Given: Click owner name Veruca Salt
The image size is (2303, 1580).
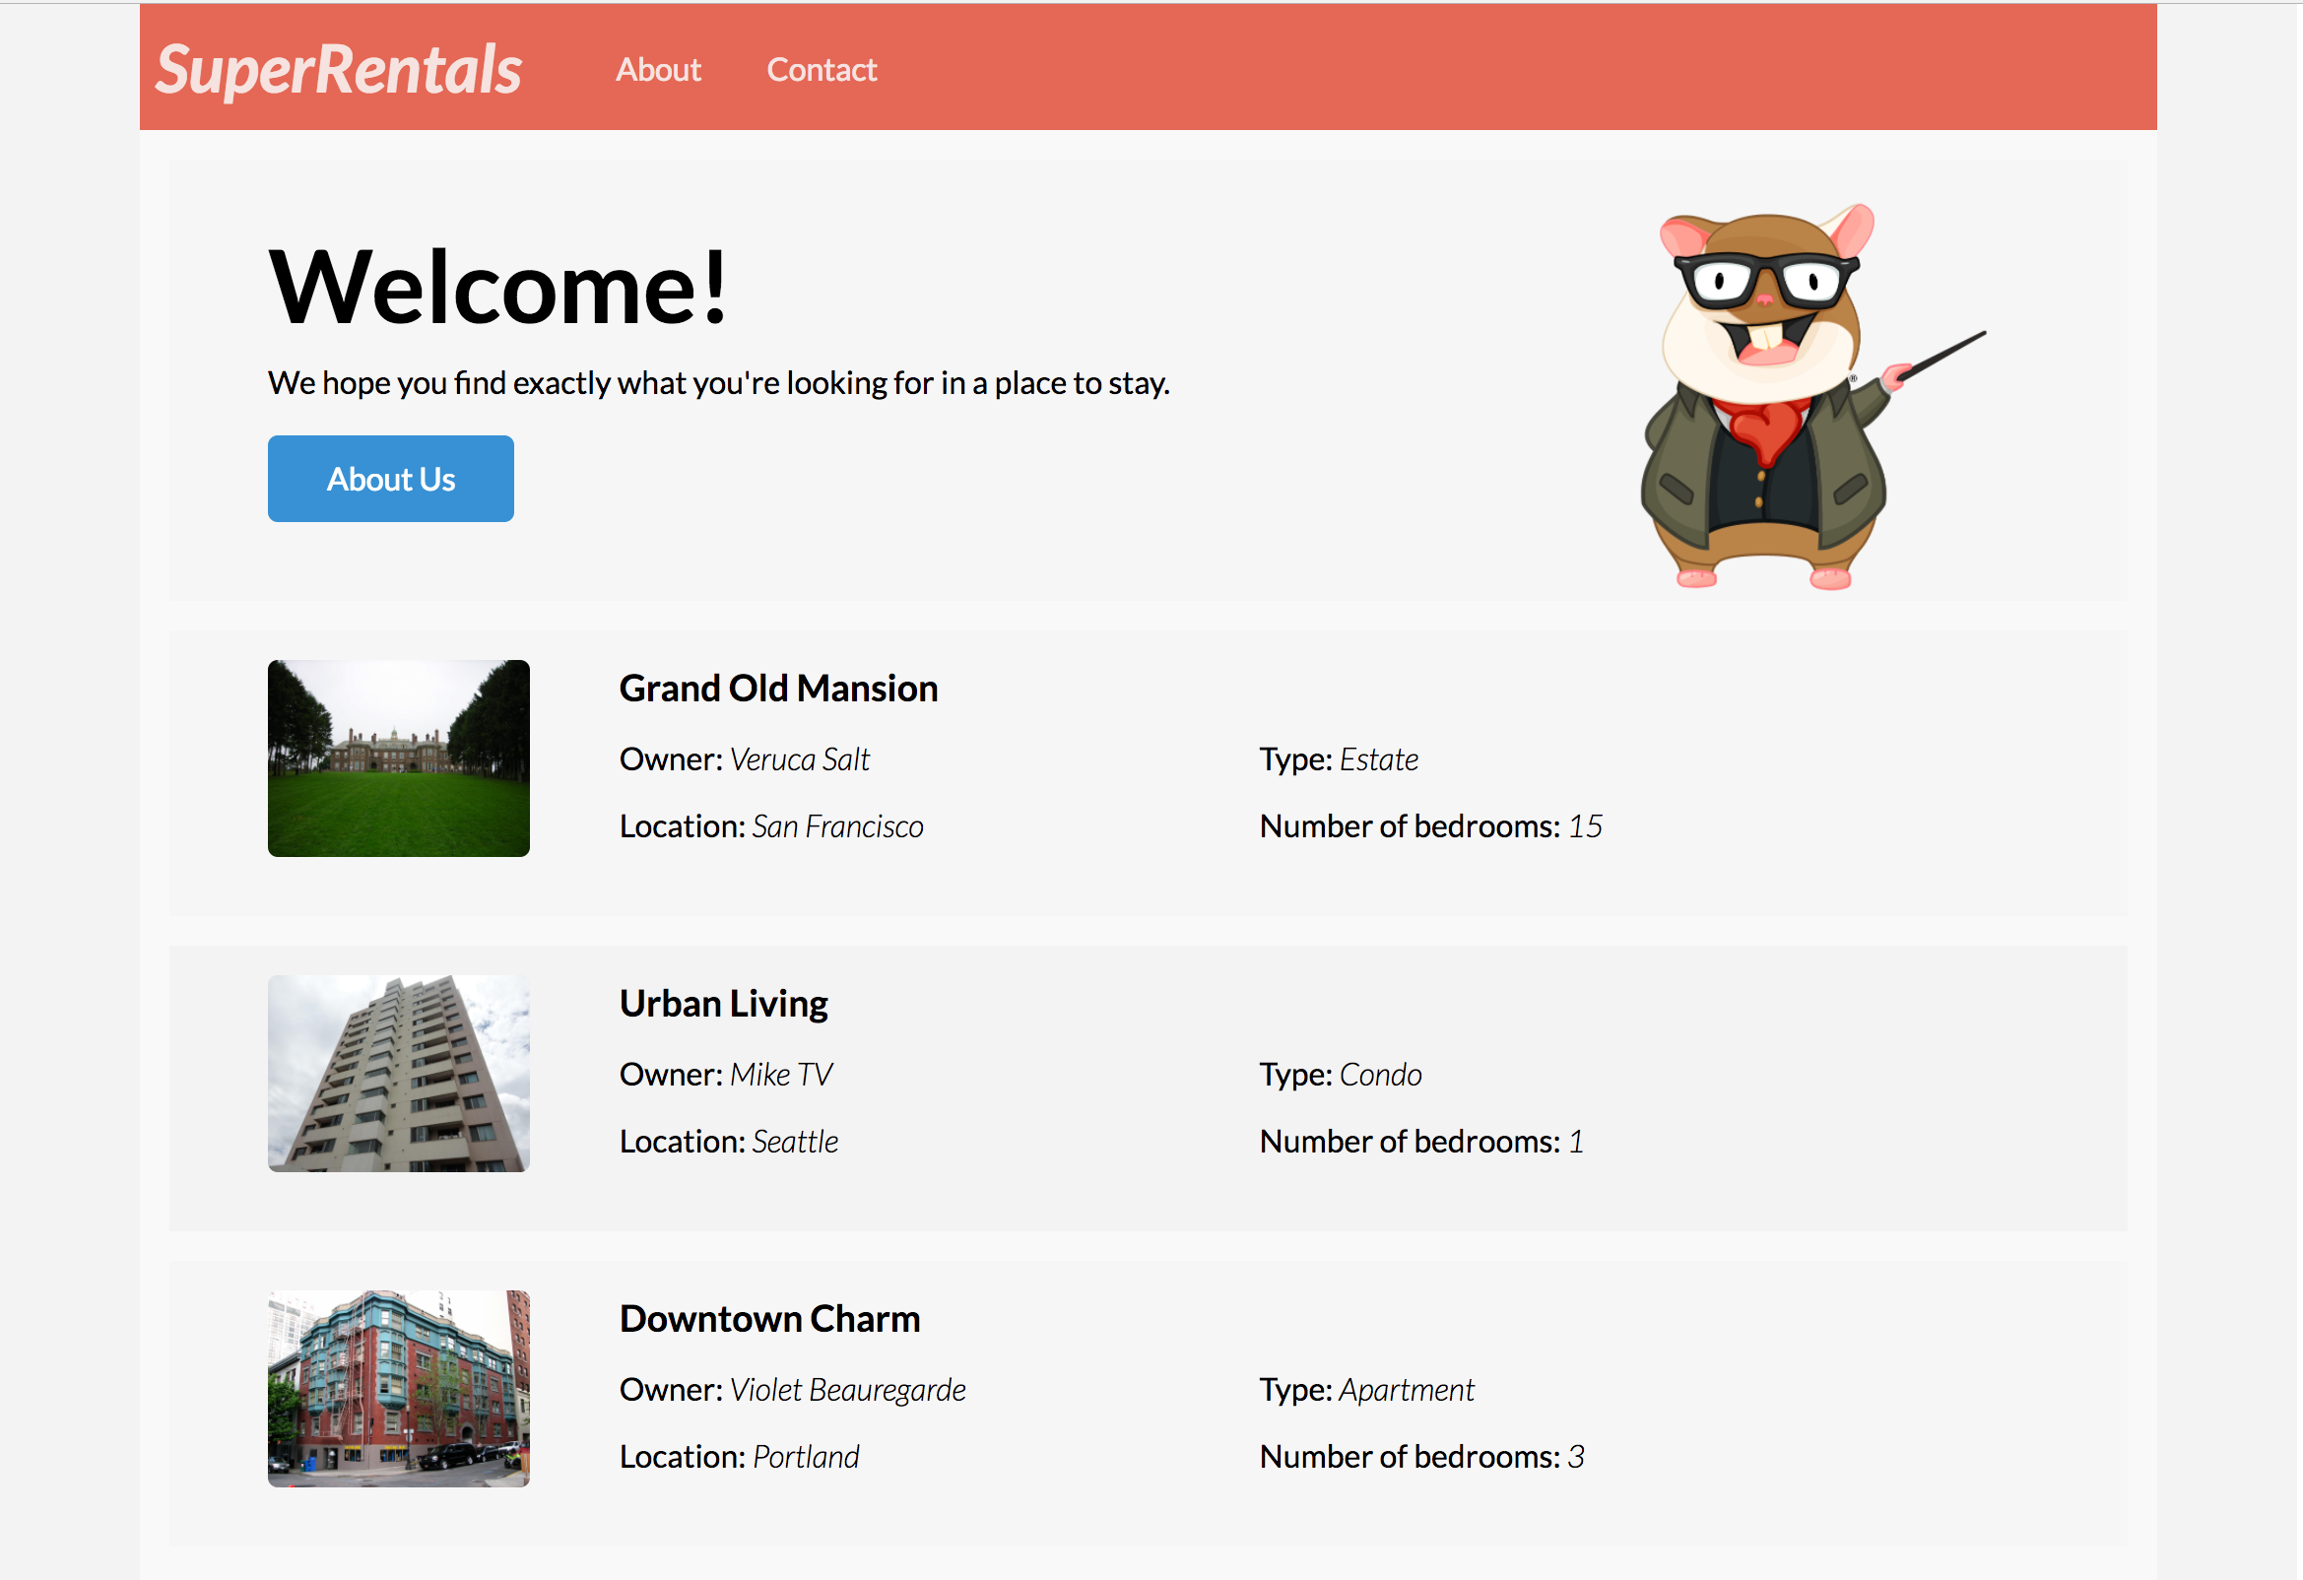Looking at the screenshot, I should click(800, 759).
